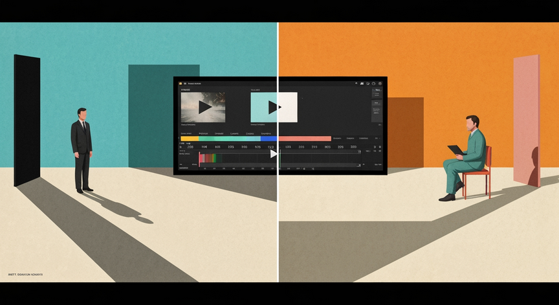The width and height of the screenshot is (559, 305).
Task: Click the pink playhead marker at the timeline start
Action: tap(199, 159)
